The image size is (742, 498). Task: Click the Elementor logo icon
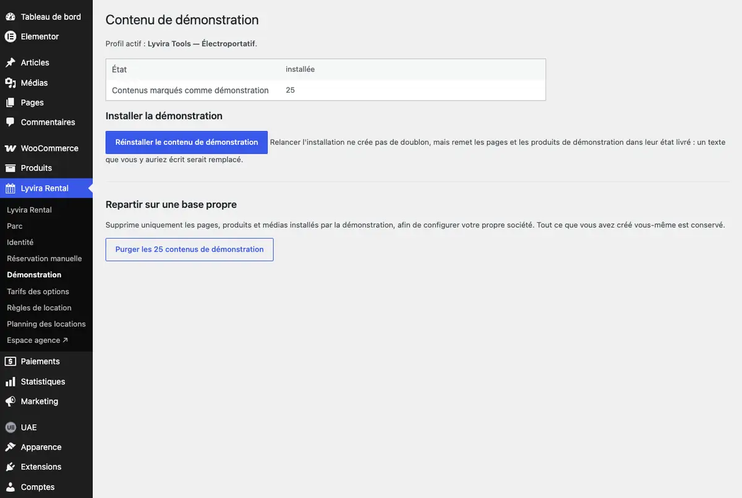coord(11,36)
